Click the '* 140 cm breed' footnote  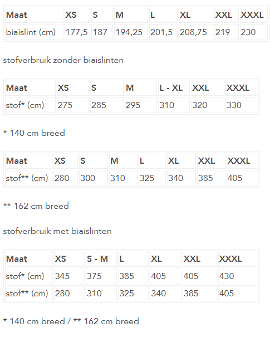click(34, 133)
